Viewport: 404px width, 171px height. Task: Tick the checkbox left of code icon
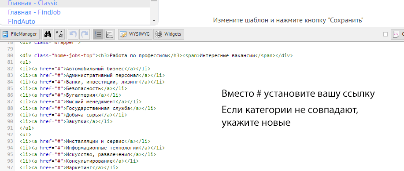[x=385, y=34]
